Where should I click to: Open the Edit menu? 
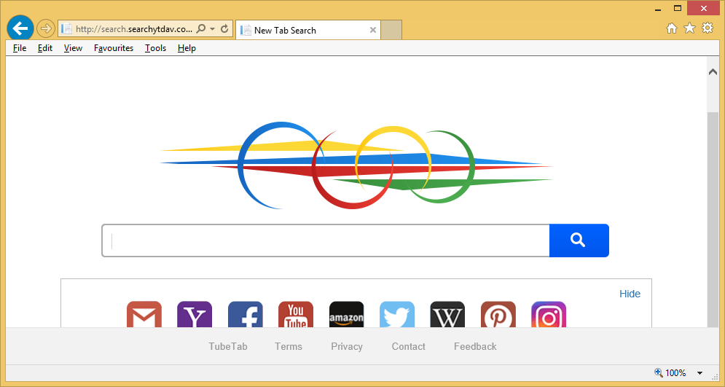click(45, 48)
